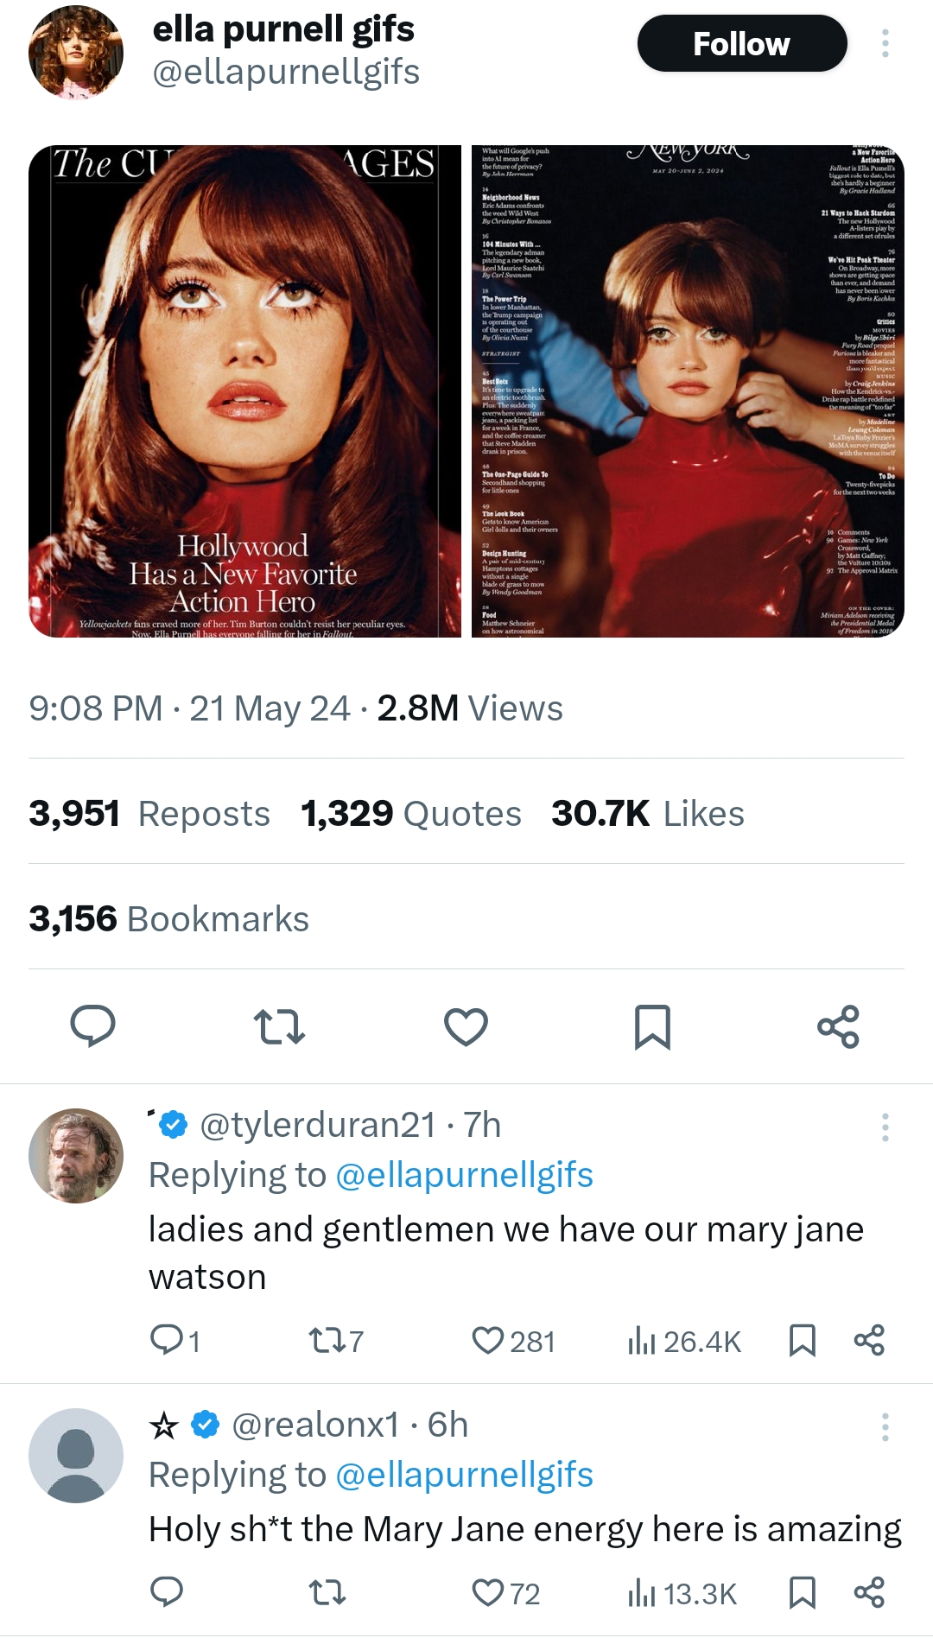The width and height of the screenshot is (933, 1638).
Task: Like tylerduran21's Mary Jane Watson reply
Action: [488, 1340]
